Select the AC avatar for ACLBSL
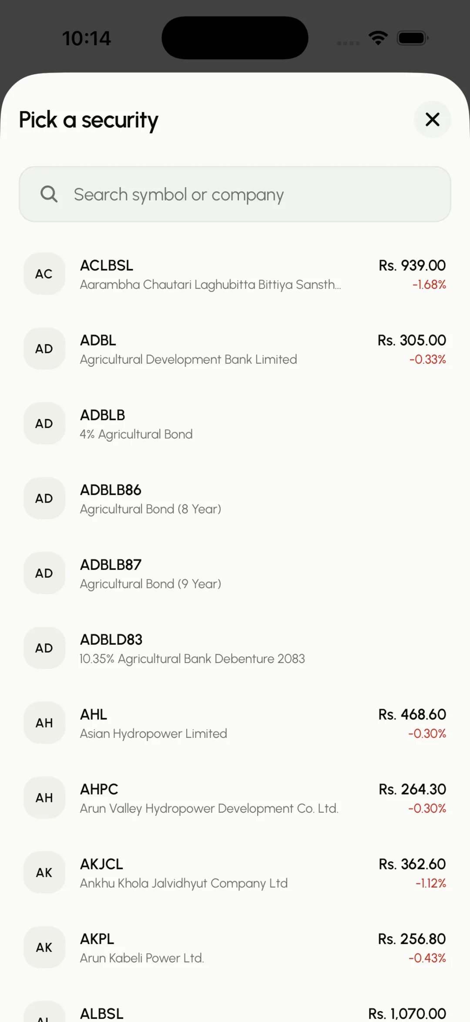 pyautogui.click(x=44, y=274)
